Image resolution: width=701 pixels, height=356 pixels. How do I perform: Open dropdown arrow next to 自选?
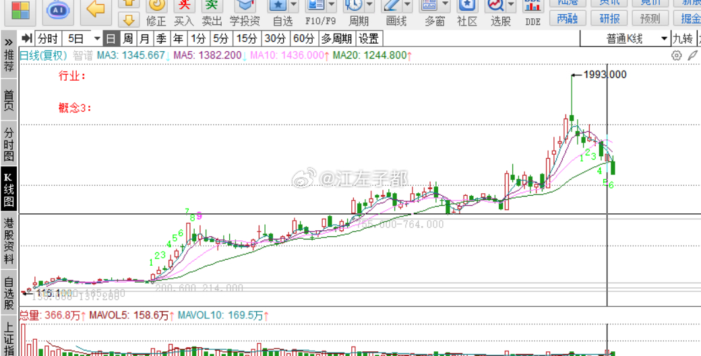click(293, 5)
